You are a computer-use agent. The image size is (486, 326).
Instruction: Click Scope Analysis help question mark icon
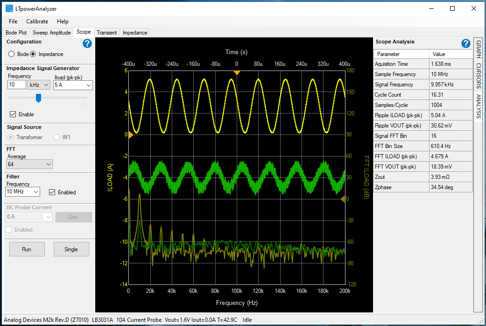click(x=465, y=43)
